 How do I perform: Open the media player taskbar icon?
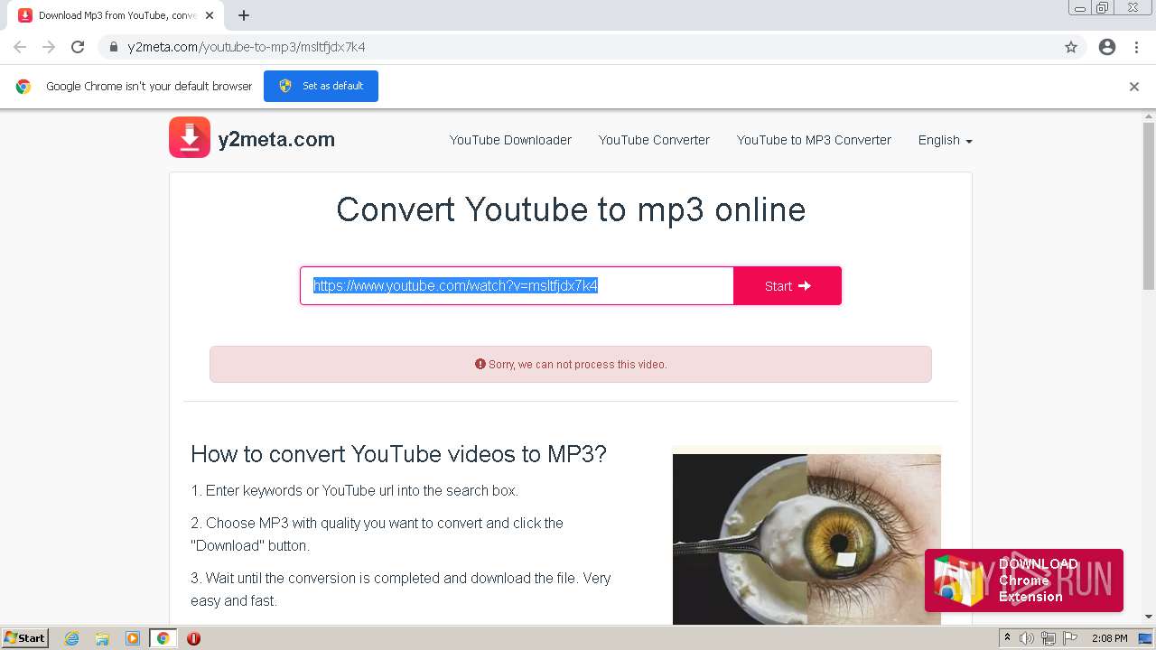coord(133,638)
